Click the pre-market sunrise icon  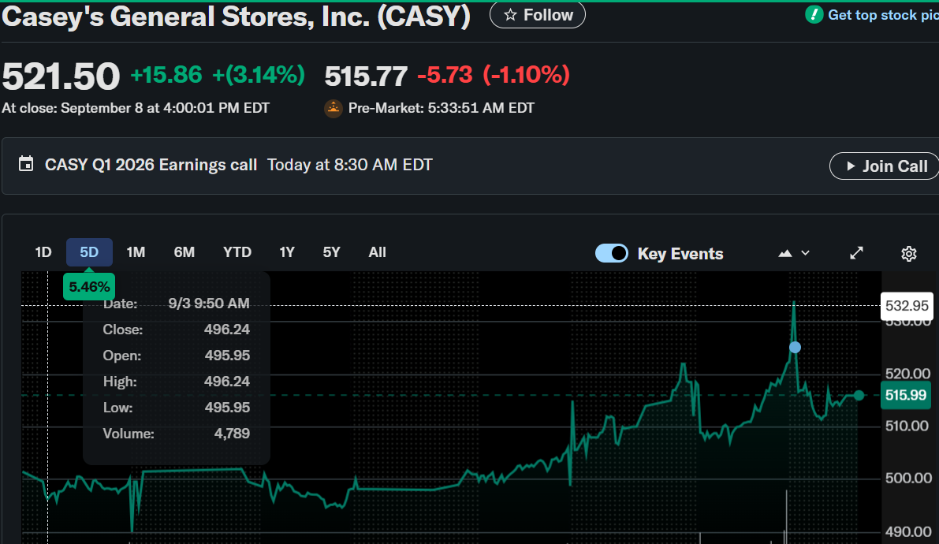[x=333, y=109]
